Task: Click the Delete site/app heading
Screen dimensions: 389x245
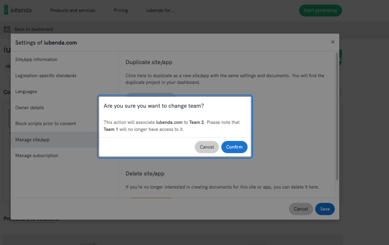Action: pos(145,173)
